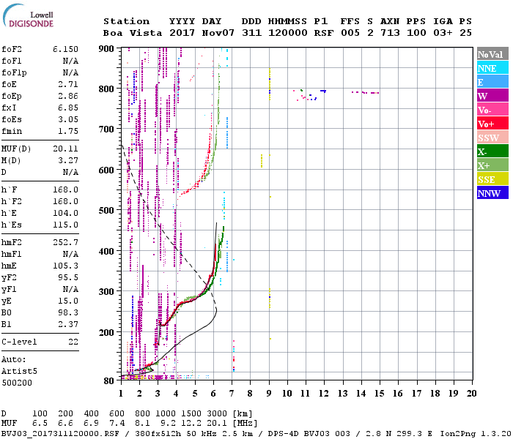The height and width of the screenshot is (439, 513).
Task: Click the Nov07 day value in header
Action: tap(218, 33)
